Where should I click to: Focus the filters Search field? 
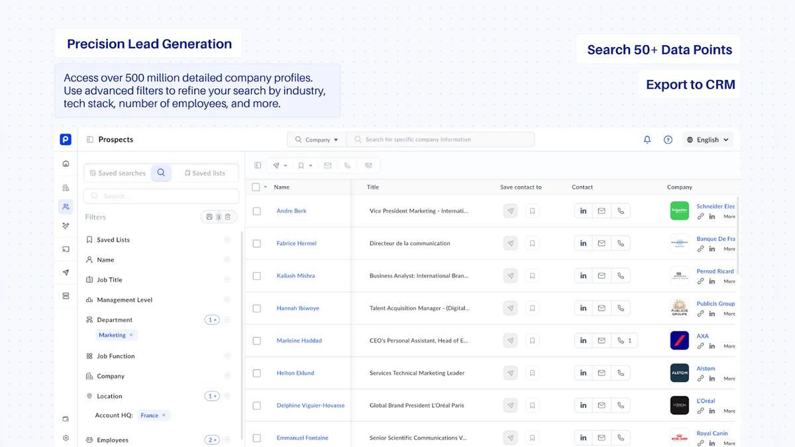(x=161, y=196)
